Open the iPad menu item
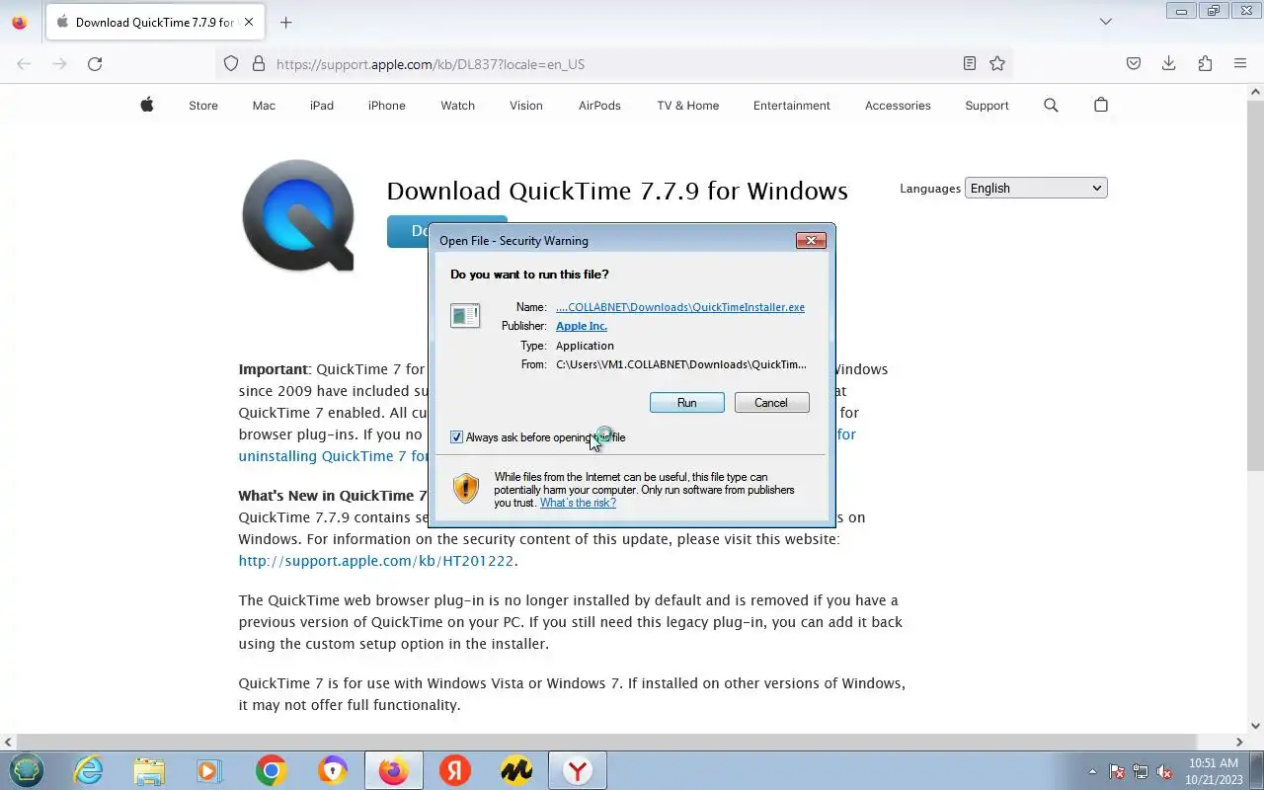The width and height of the screenshot is (1264, 790). (x=322, y=106)
